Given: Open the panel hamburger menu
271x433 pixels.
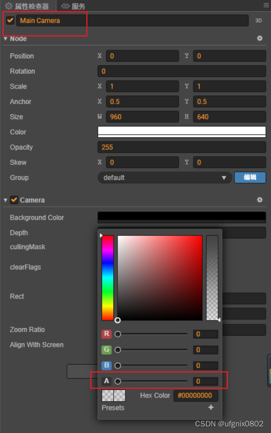Looking at the screenshot, I should (x=266, y=5).
